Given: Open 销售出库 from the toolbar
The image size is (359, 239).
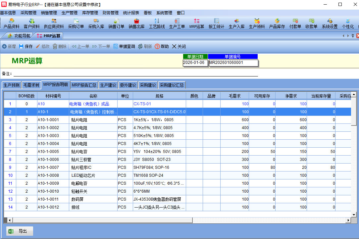Looking at the screenshot, I should (136, 24).
